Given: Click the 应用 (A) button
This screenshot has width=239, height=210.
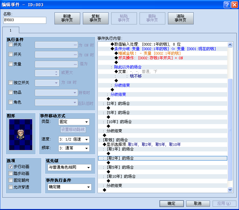Looking at the screenshot, I should tap(224, 203).
